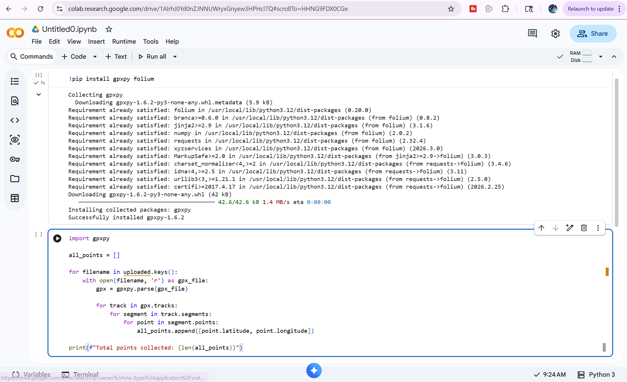Star the Untitled0.ipynb notebook
Screen dimensions: 627x382
tap(109, 29)
